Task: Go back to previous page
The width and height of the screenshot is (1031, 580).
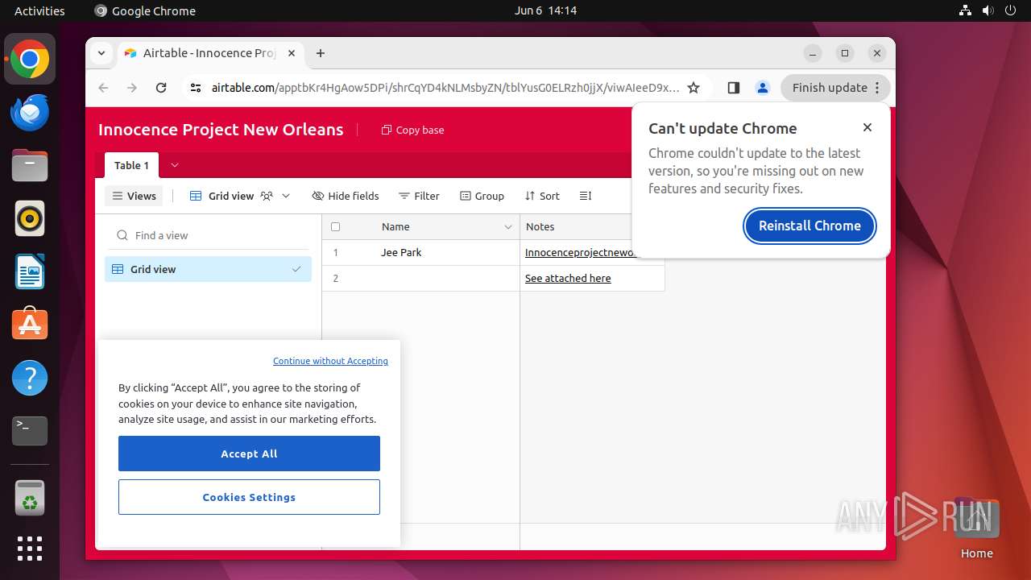Action: (103, 88)
